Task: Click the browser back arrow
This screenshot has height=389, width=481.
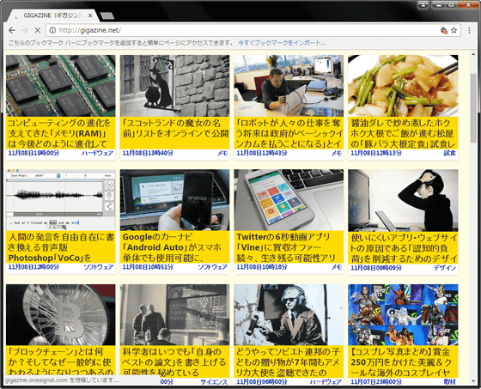Action: 12,30
